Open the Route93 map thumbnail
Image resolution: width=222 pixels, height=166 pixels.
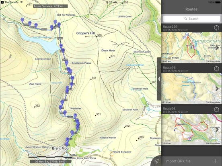191,130
